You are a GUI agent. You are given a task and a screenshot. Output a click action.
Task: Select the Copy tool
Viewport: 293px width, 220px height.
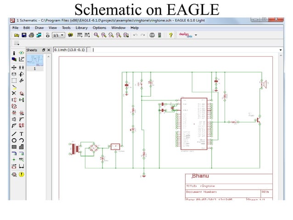tap(22, 67)
